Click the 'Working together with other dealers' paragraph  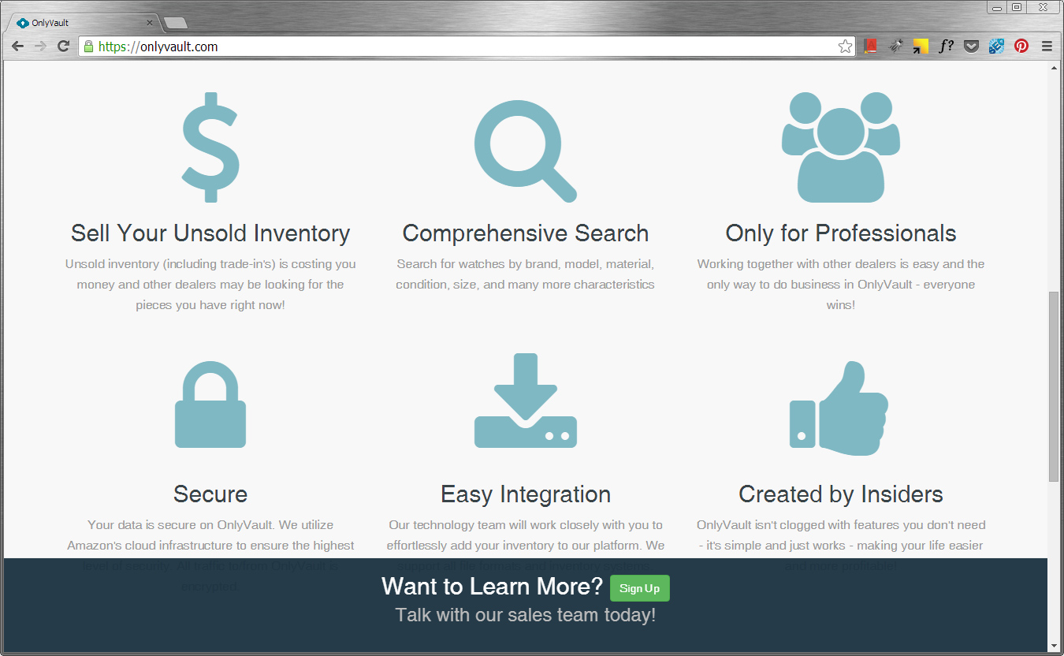[x=841, y=285]
